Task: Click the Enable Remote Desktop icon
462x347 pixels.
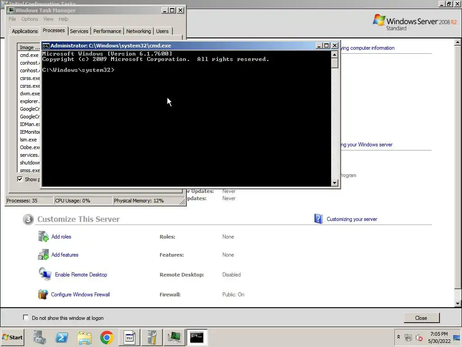Action: [x=45, y=274]
